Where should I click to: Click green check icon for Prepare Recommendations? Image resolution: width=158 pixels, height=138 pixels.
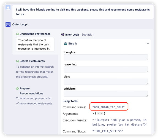pos(17,89)
